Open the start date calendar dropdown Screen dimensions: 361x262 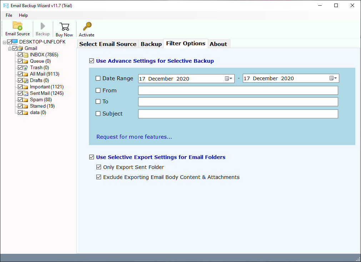(229, 78)
